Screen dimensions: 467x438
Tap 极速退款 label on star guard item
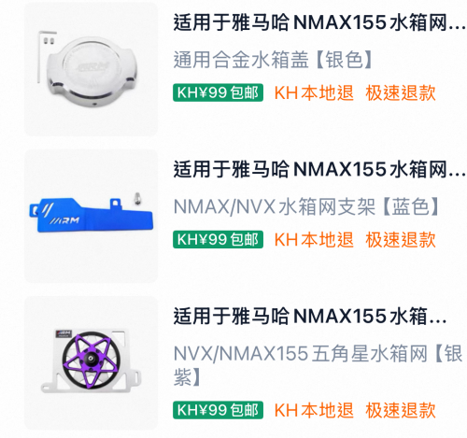(x=401, y=410)
